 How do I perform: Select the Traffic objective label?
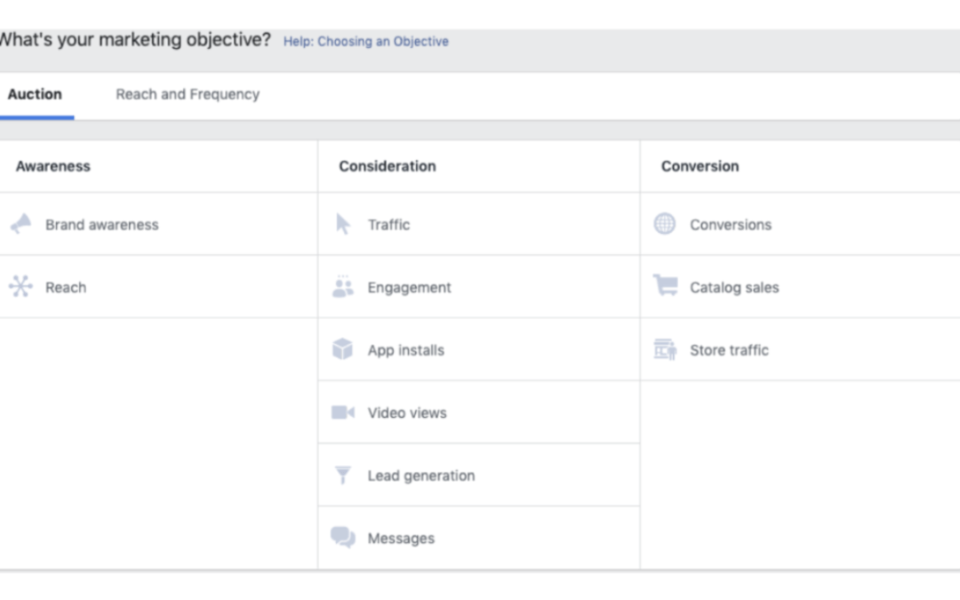click(388, 225)
